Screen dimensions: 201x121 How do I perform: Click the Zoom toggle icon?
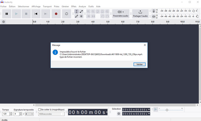[x=107, y=11]
